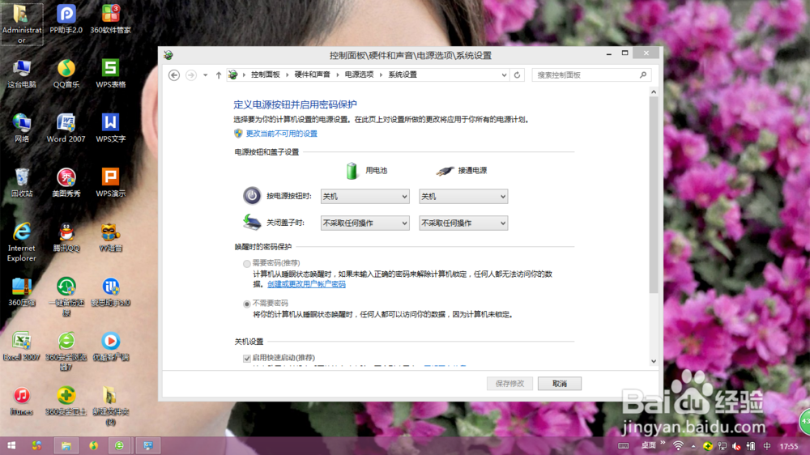
Task: Select the 360压缩 desktop icon
Action: coord(22,291)
